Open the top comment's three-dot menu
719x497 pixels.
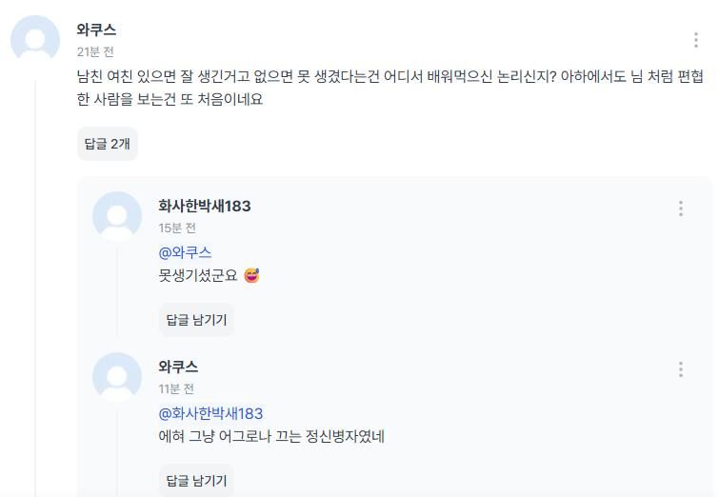coord(696,40)
